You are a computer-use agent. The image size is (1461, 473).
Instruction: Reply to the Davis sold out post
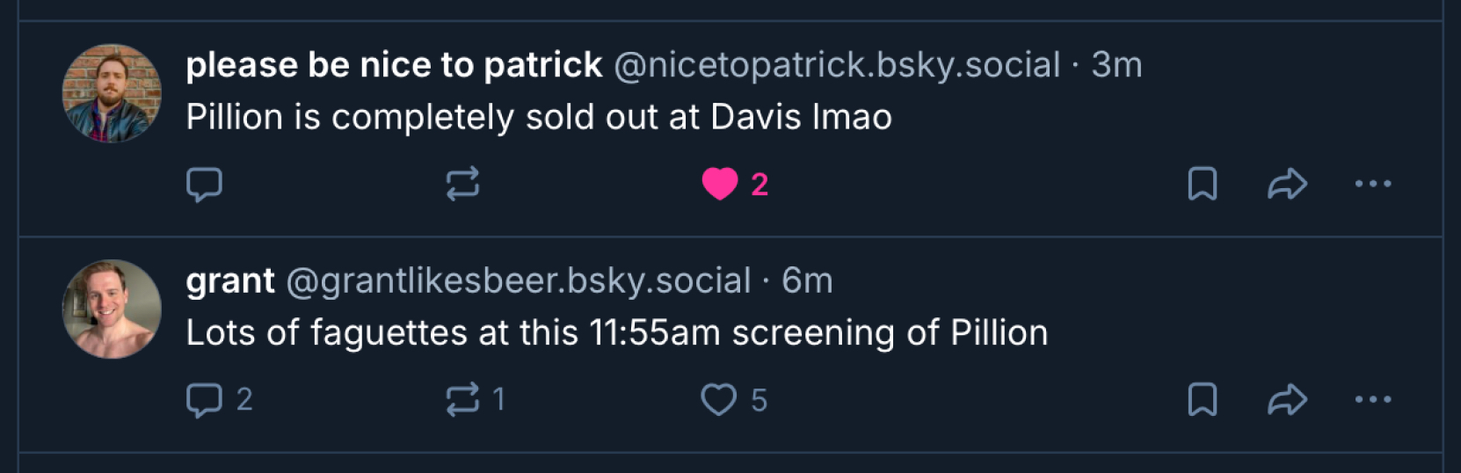point(204,184)
